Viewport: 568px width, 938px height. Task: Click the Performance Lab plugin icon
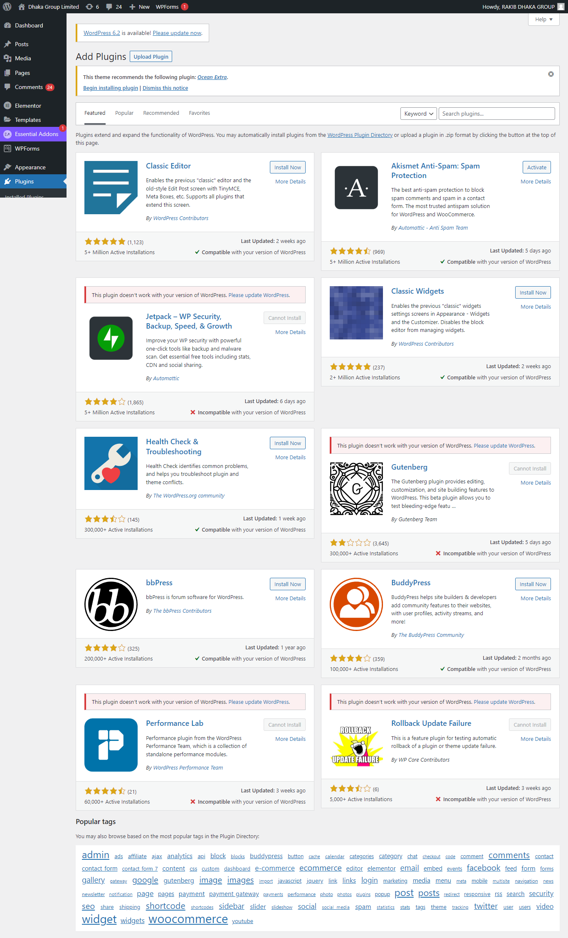tap(111, 745)
